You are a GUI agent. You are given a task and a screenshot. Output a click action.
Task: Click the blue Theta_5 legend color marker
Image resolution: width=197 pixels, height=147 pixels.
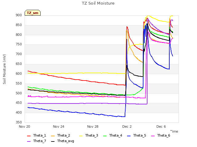point(129,136)
